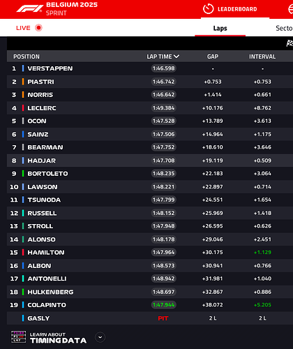293x349 pixels.
Task: Select Gasly's PIT status
Action: 163,318
